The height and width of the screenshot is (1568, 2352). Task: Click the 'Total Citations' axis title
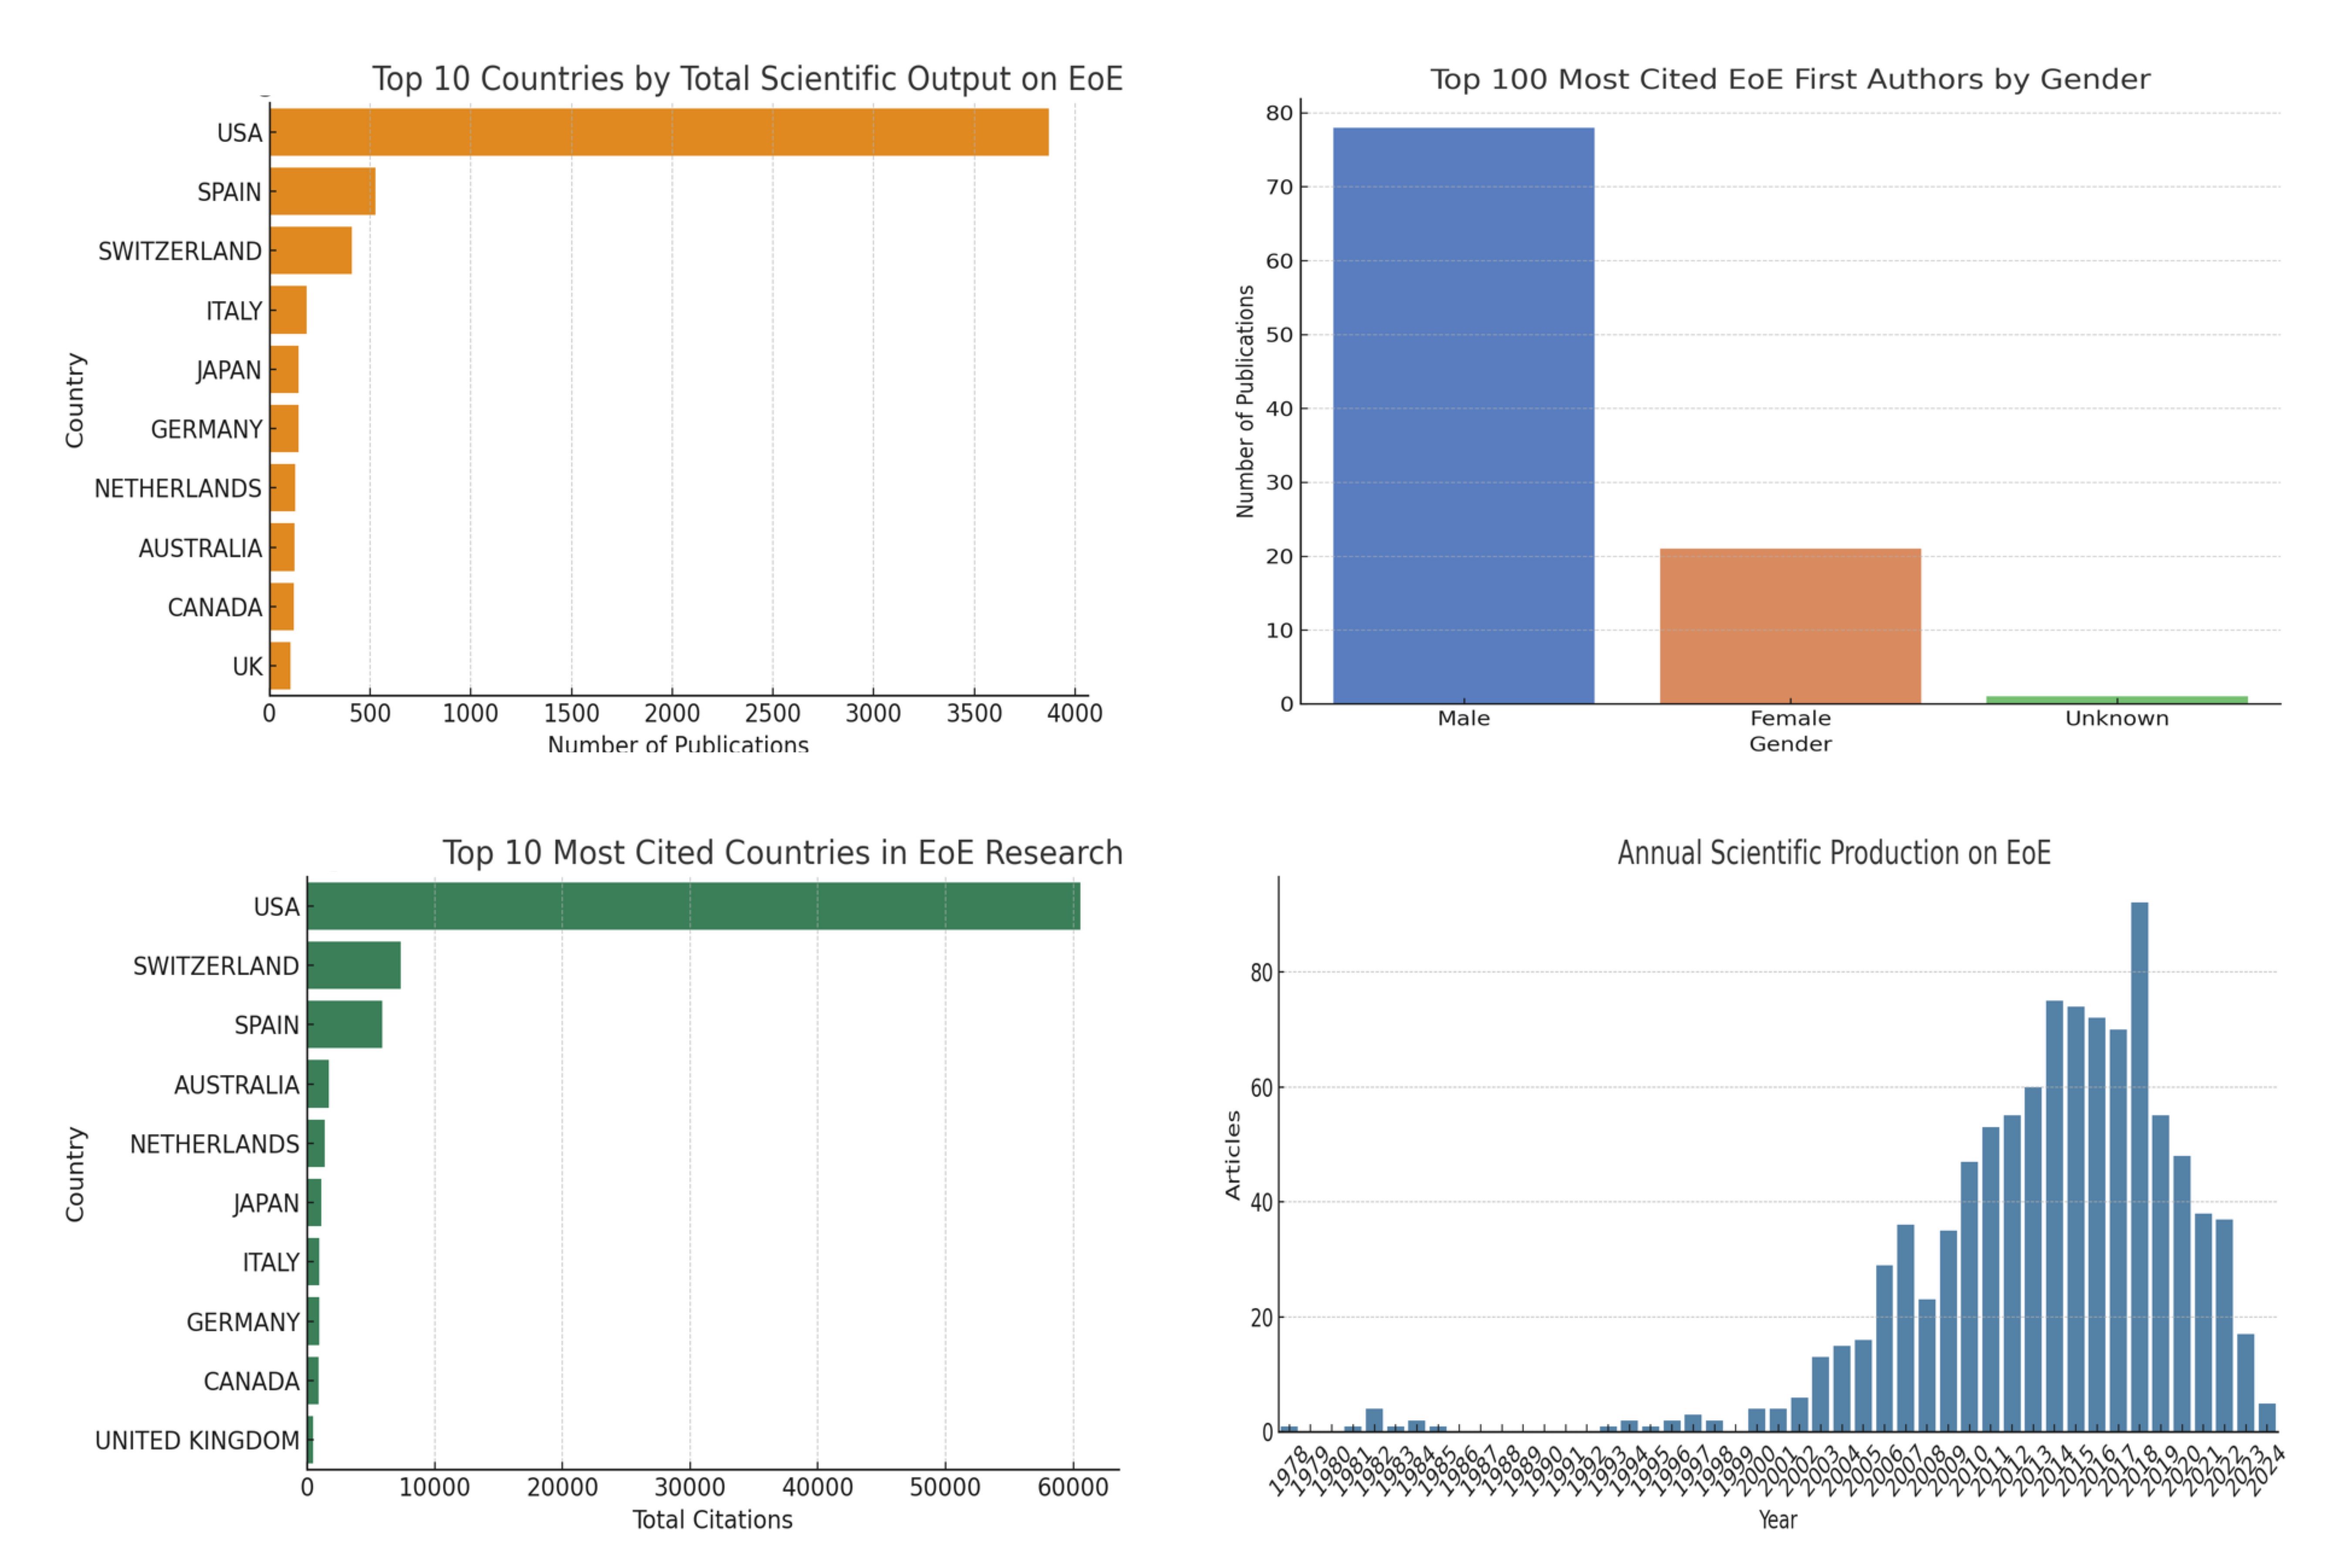tap(712, 1520)
